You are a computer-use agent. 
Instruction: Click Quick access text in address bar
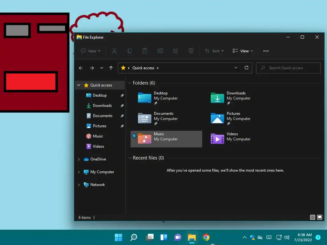pyautogui.click(x=143, y=68)
